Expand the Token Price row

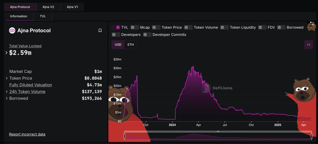pyautogui.click(x=7, y=78)
